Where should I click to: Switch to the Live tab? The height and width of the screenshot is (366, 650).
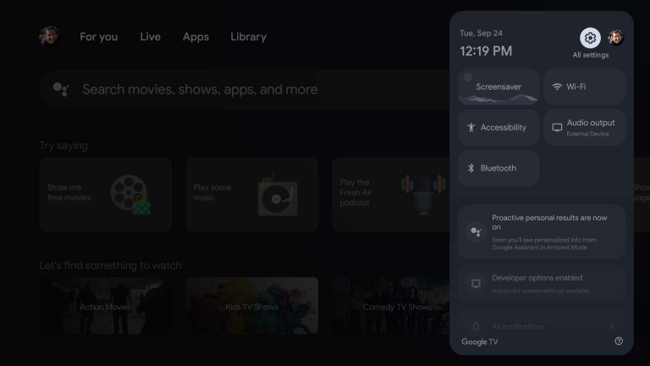click(150, 36)
